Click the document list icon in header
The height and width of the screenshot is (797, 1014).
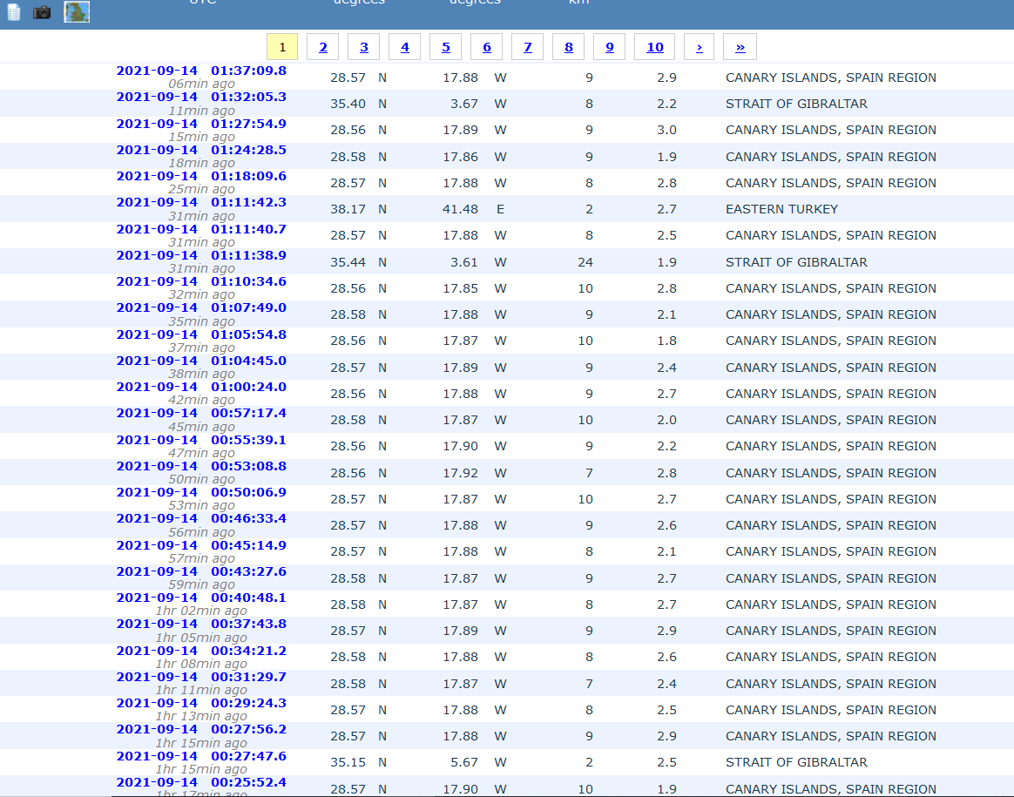(14, 12)
